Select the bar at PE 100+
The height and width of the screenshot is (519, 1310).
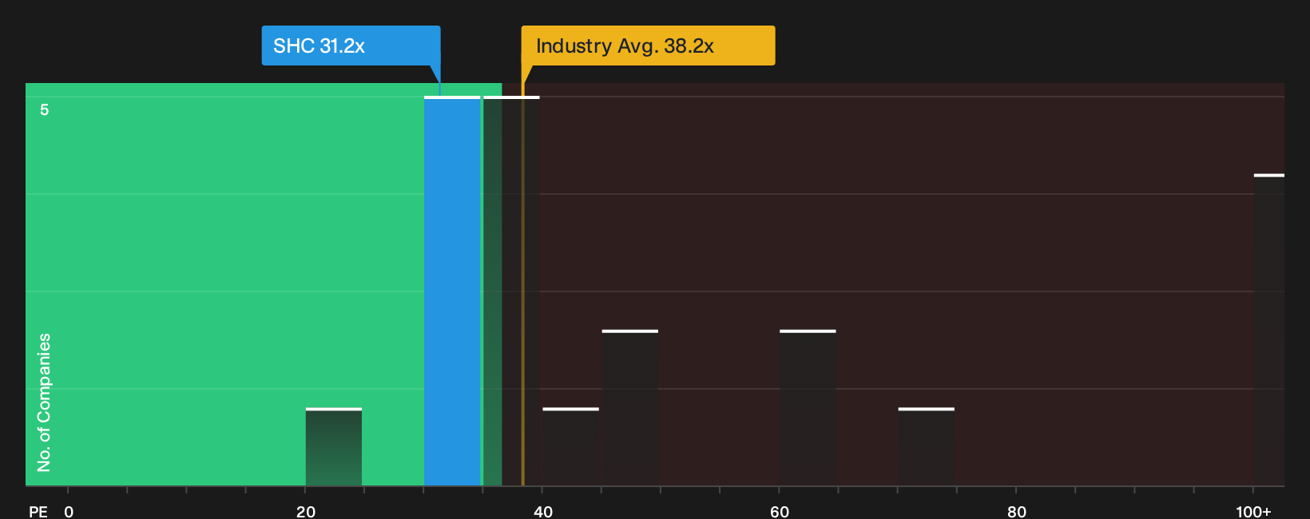click(x=1269, y=330)
